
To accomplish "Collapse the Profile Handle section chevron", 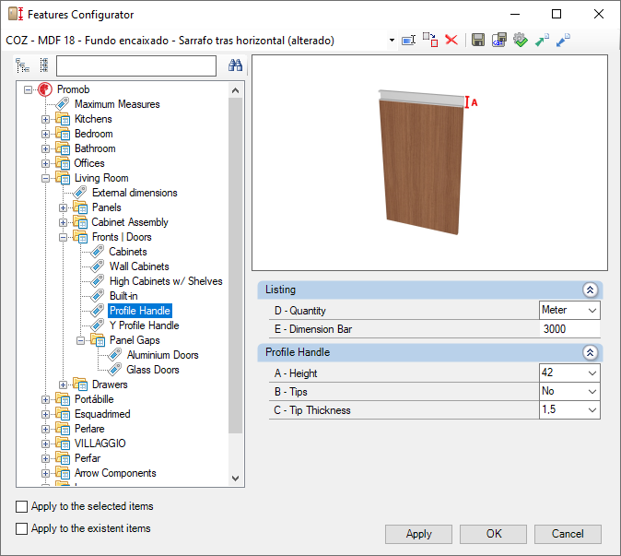I will point(590,353).
